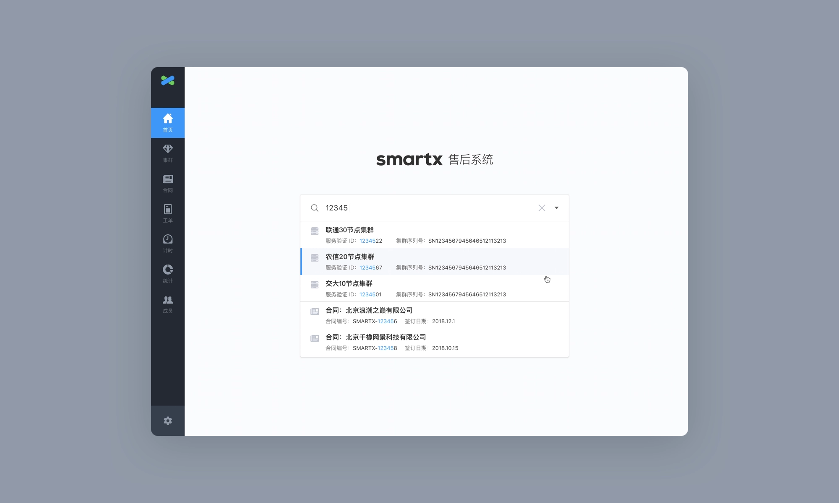The height and width of the screenshot is (503, 839).
Task: Select the 联通30节点集群 result
Action: (x=349, y=230)
